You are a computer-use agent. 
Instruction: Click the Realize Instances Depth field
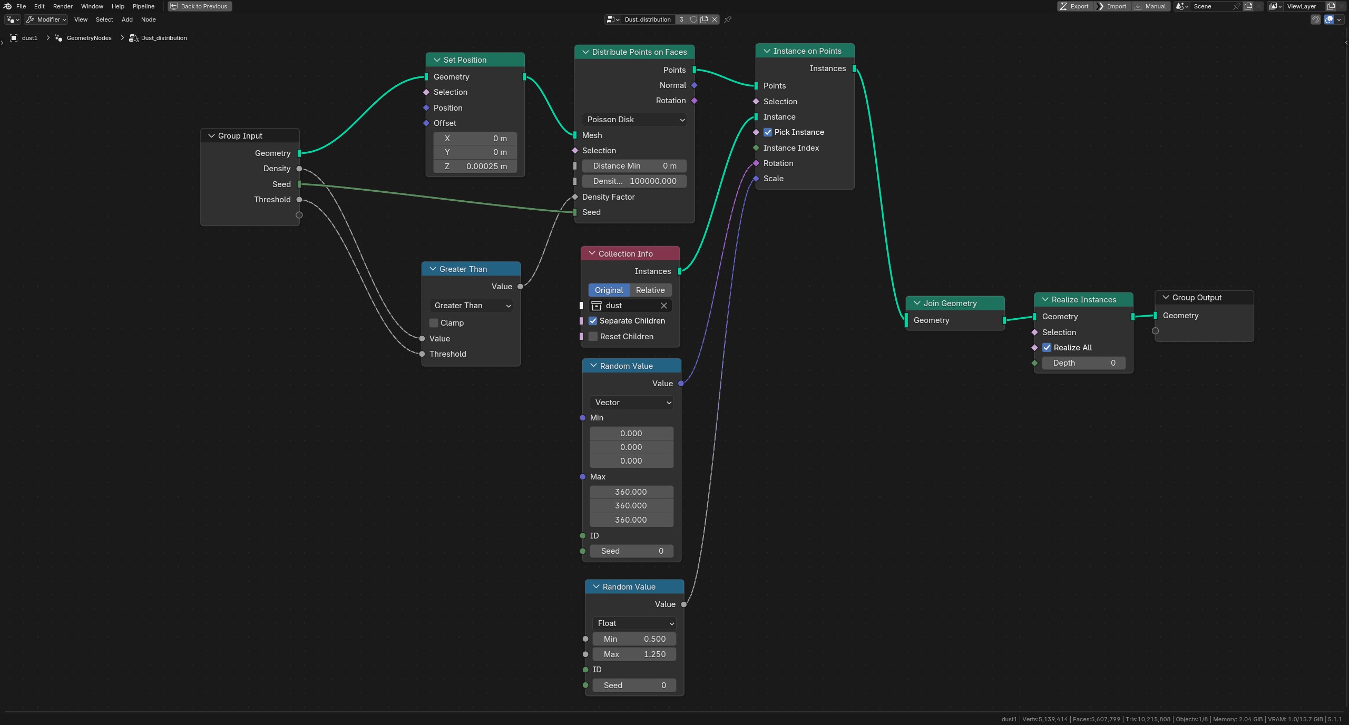click(1084, 363)
